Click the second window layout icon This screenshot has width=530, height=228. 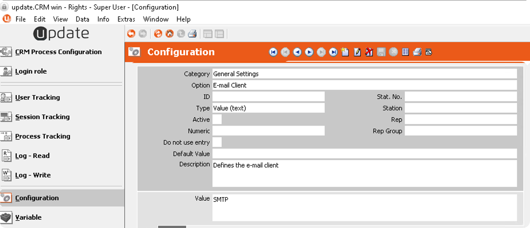point(219,34)
